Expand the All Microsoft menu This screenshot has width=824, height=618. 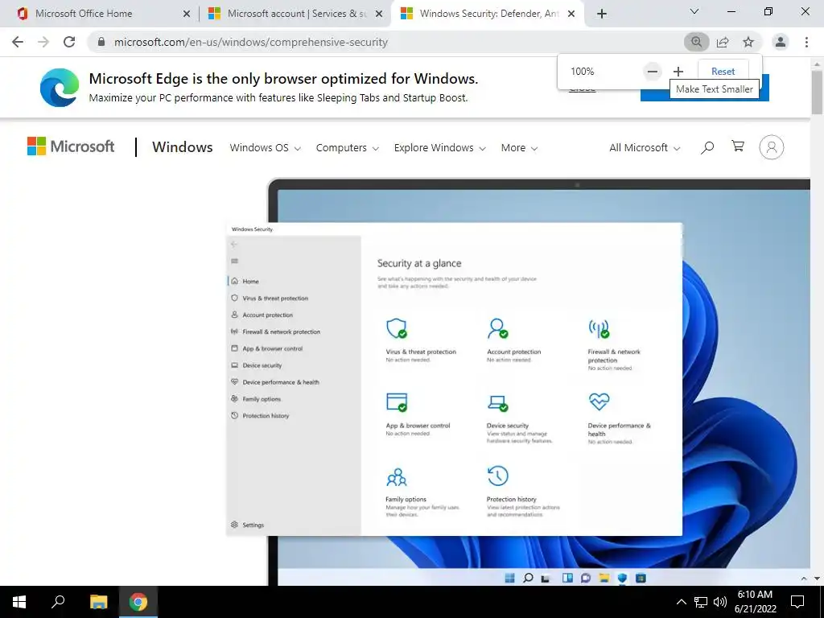[645, 148]
